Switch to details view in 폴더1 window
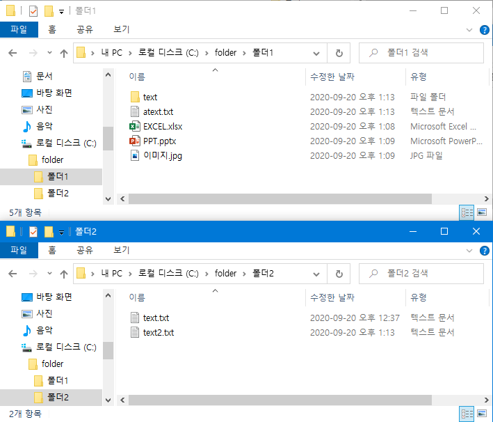The image size is (493, 422). (467, 212)
